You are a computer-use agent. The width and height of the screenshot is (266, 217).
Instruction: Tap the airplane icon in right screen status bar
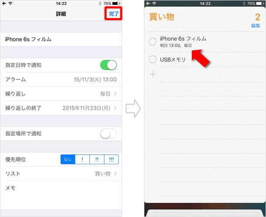[x=148, y=3]
